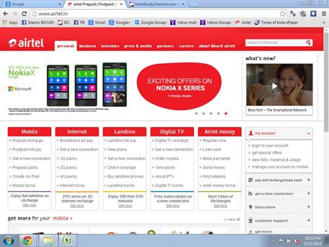The image size is (329, 247).
Task: Expand the customer support section
Action: (309, 220)
